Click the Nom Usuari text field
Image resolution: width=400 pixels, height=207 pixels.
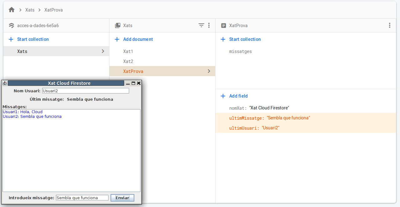click(x=85, y=91)
